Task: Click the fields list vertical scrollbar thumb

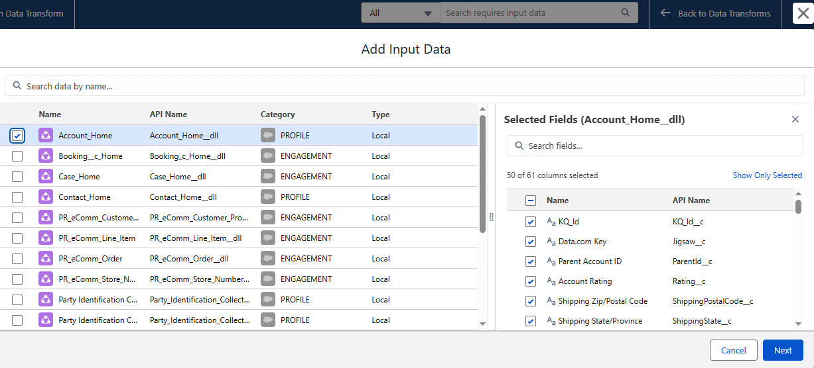Action: [x=798, y=207]
